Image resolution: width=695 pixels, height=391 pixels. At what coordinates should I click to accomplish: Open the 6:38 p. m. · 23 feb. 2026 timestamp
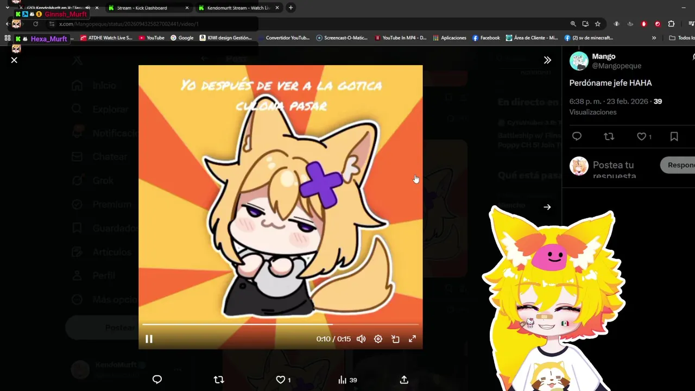click(609, 102)
